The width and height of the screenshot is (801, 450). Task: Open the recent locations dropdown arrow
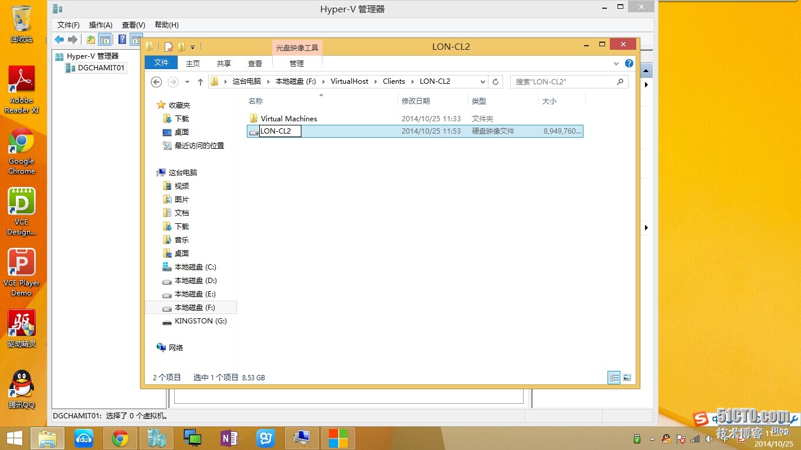[x=187, y=82]
